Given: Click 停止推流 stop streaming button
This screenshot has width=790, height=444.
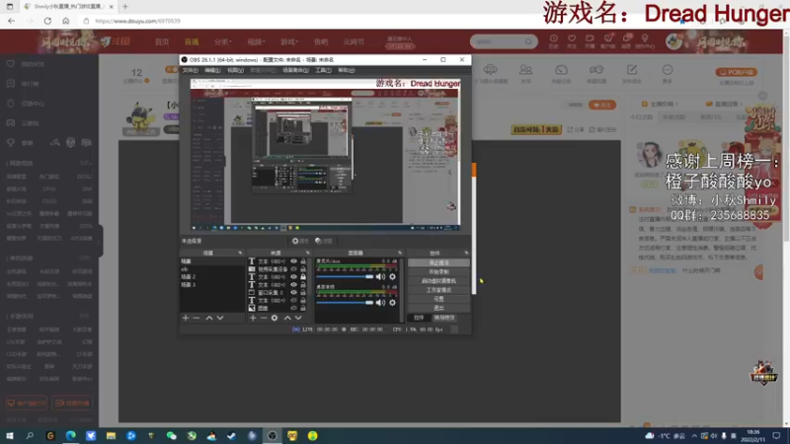Looking at the screenshot, I should [x=438, y=262].
